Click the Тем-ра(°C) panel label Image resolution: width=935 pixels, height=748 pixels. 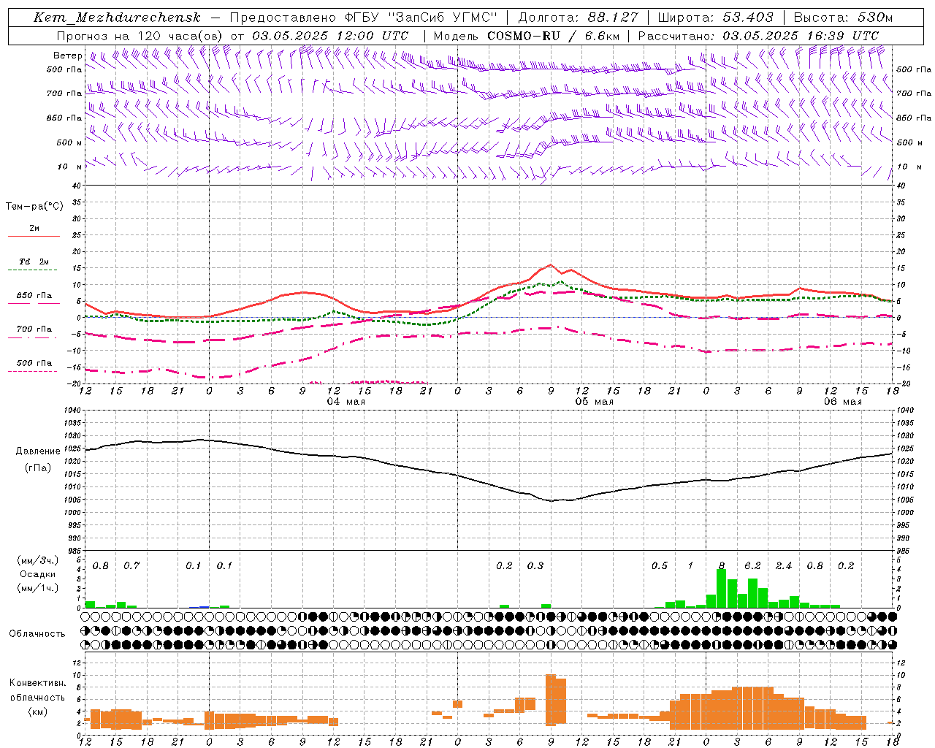(34, 207)
